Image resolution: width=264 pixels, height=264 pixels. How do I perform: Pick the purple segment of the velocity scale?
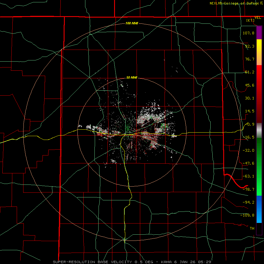(259, 33)
